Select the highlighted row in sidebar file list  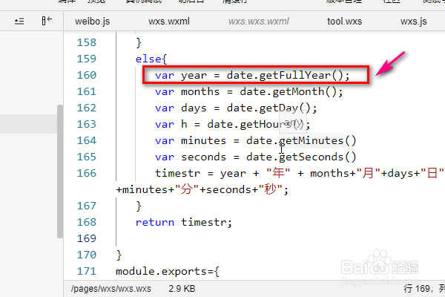[28, 124]
